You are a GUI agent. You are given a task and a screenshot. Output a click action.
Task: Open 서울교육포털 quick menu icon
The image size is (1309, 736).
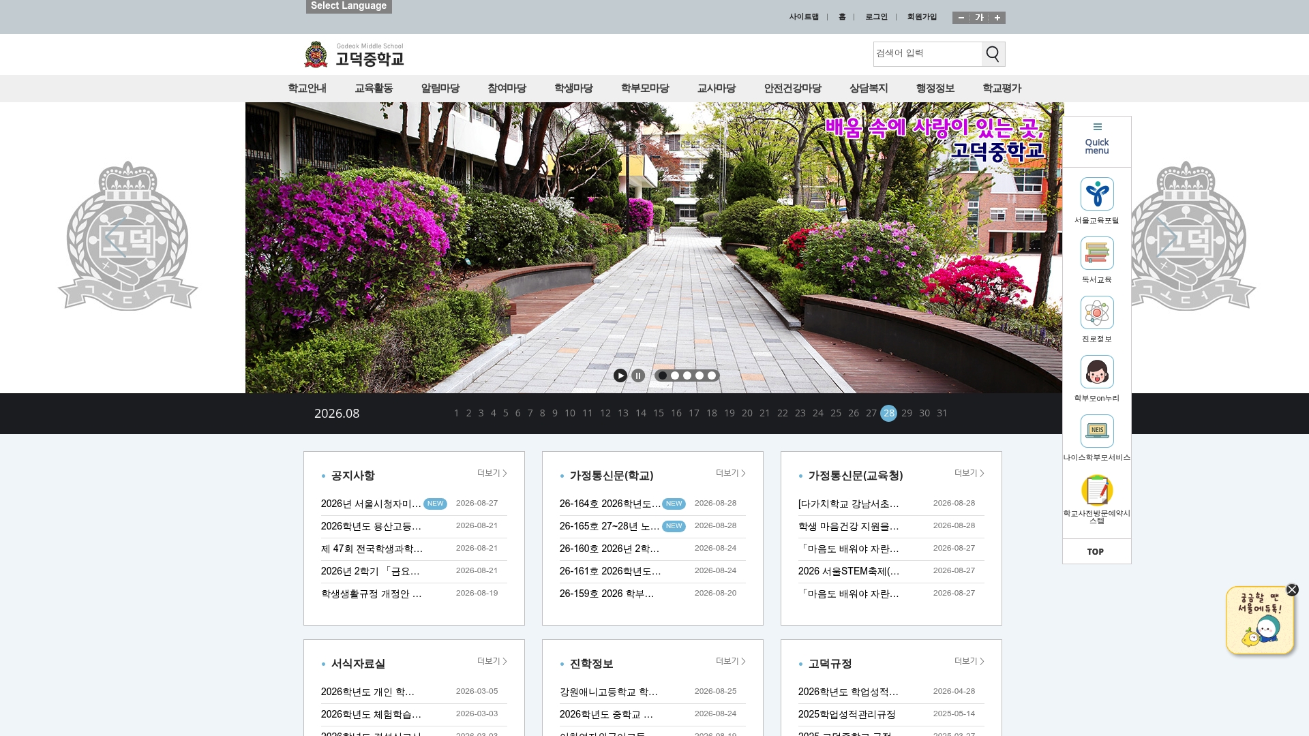coord(1097,194)
